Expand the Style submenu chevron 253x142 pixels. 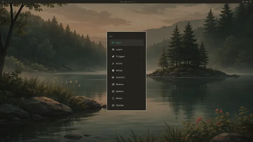pos(142,64)
